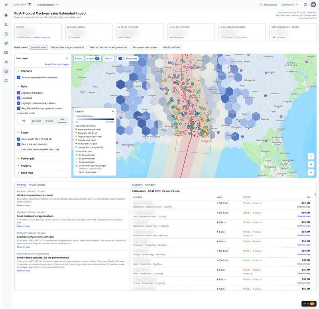The width and height of the screenshot is (319, 309).
Task: Collapse the map Legend panel
Action: 113,111
